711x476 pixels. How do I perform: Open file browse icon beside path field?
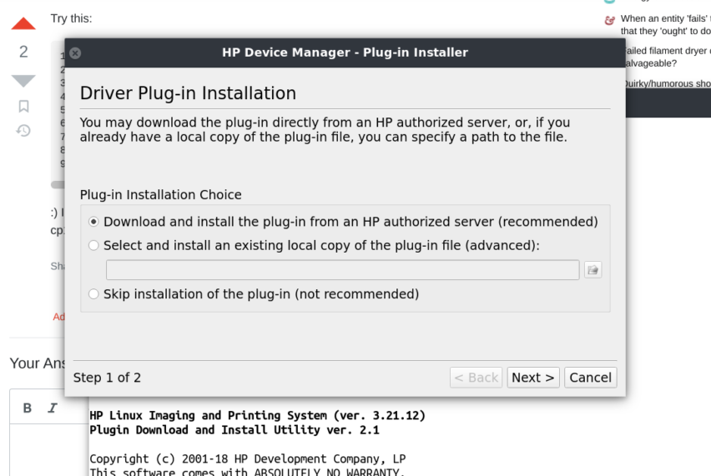point(592,270)
